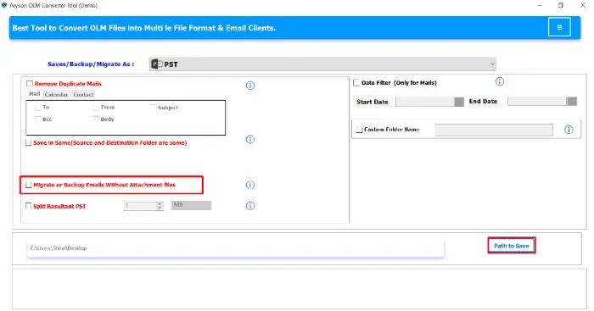The width and height of the screenshot is (594, 311).
Task: Enable Save in Same folder checkbox
Action: pos(28,142)
